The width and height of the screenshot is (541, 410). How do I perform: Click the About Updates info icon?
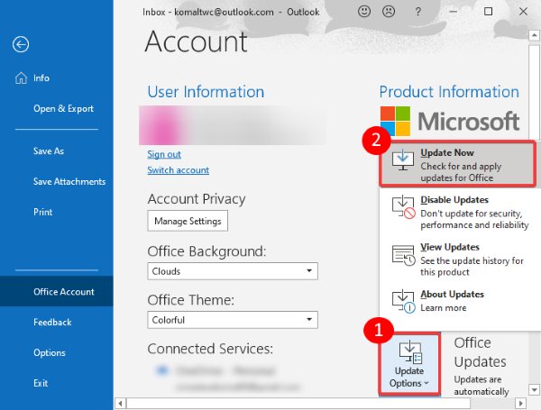pyautogui.click(x=404, y=302)
